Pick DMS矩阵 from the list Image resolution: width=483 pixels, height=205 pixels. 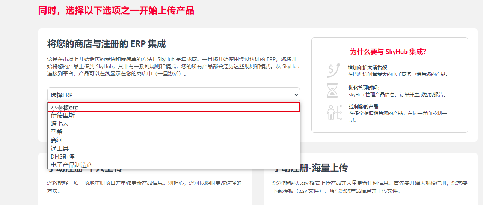pos(174,157)
